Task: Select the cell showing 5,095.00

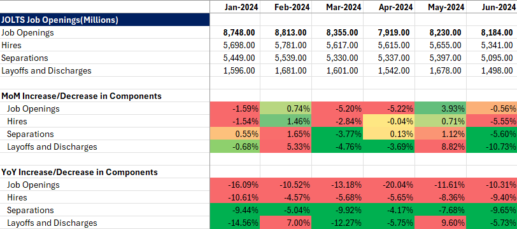Action: tap(492, 58)
